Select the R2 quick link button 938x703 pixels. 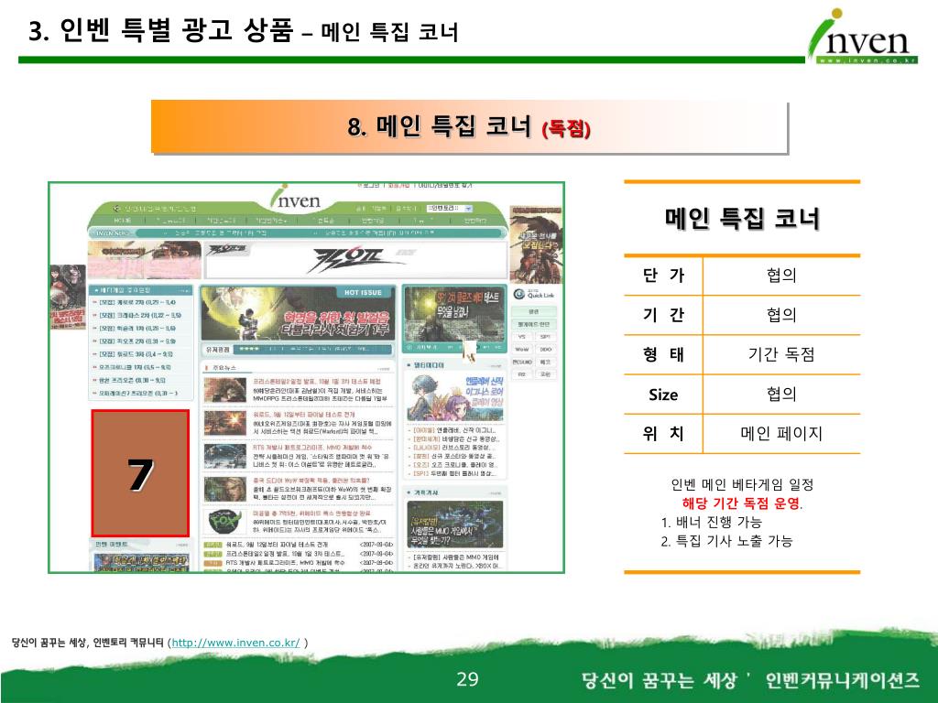point(521,374)
